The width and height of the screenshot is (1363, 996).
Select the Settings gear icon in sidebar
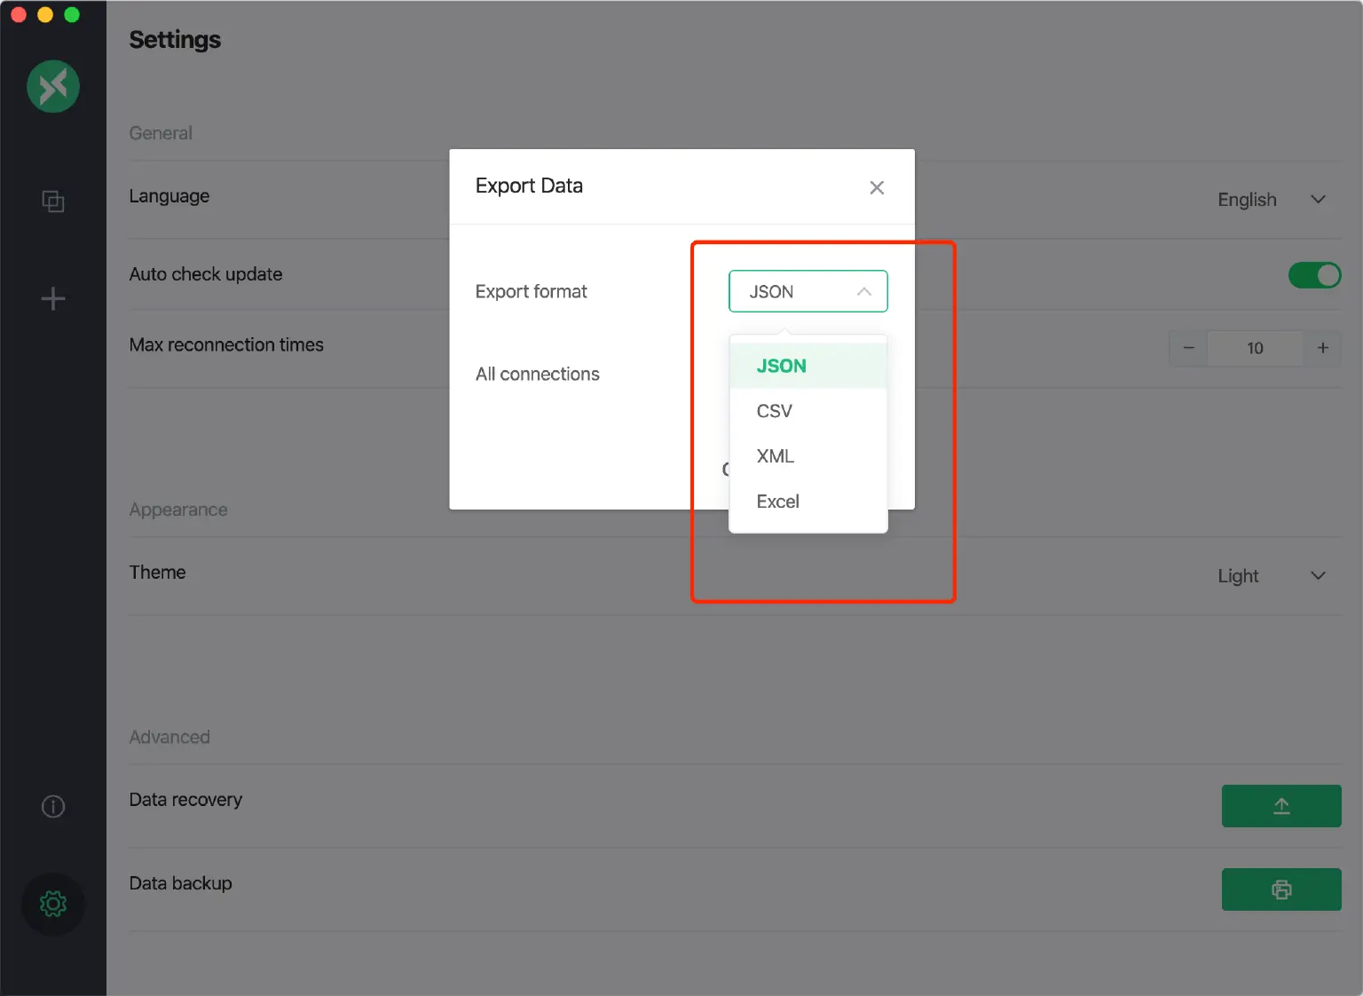53,904
